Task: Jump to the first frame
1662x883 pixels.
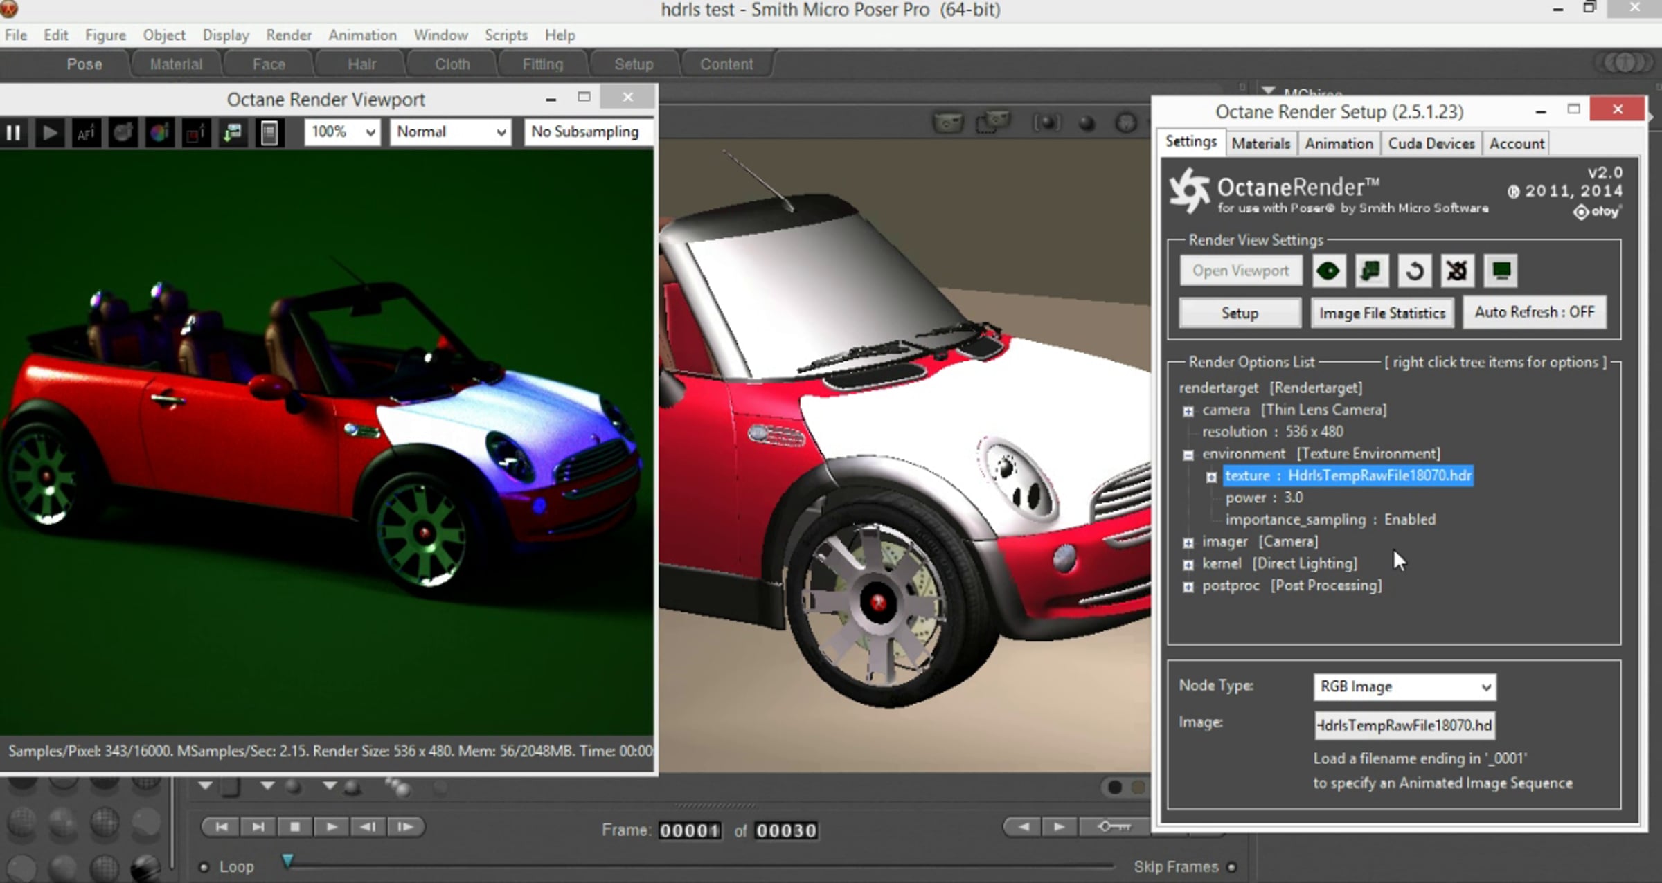Action: coord(222,827)
